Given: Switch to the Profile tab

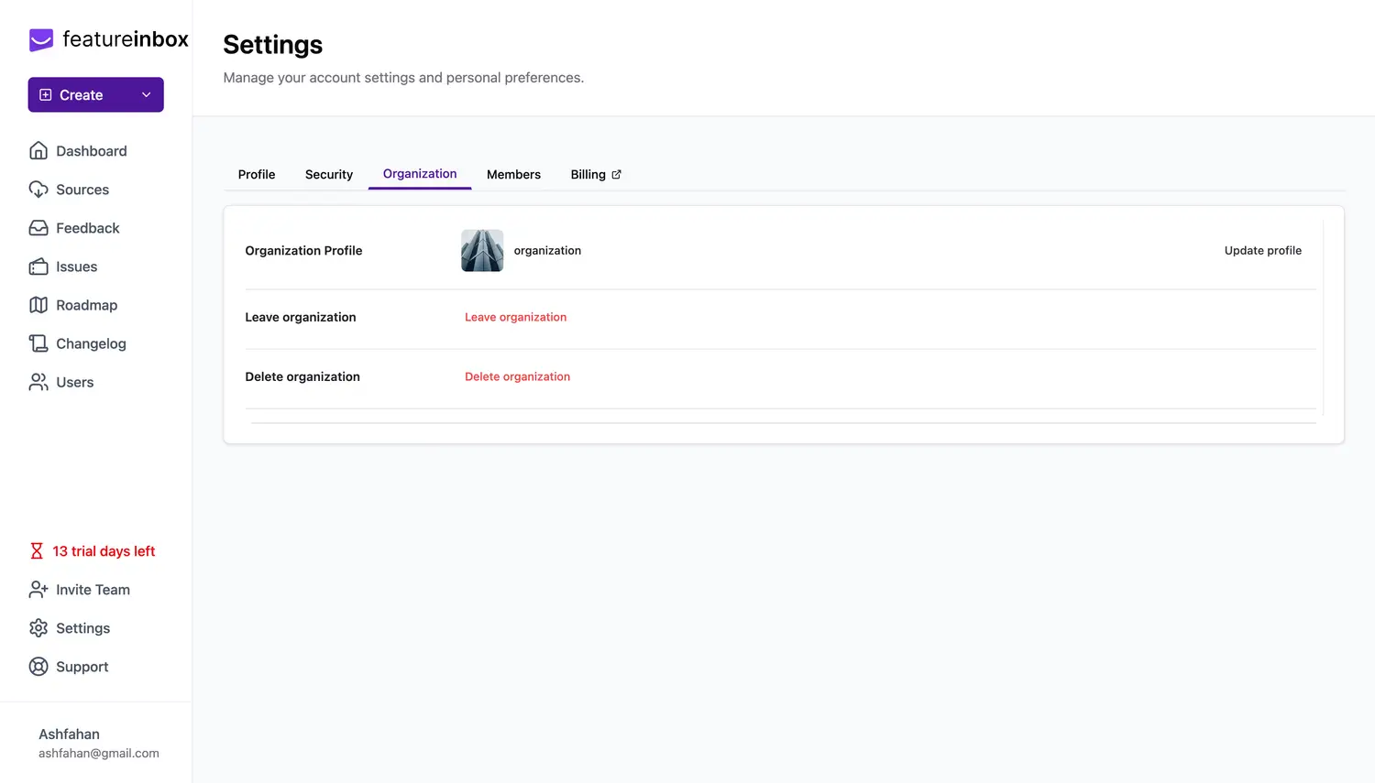Looking at the screenshot, I should point(257,175).
